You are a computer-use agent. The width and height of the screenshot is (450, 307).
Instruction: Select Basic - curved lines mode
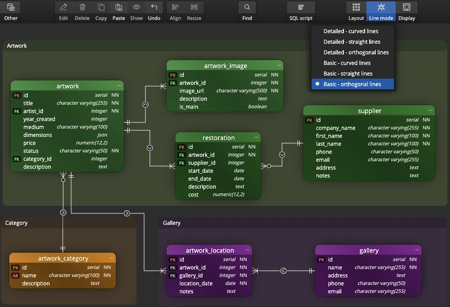pyautogui.click(x=353, y=63)
